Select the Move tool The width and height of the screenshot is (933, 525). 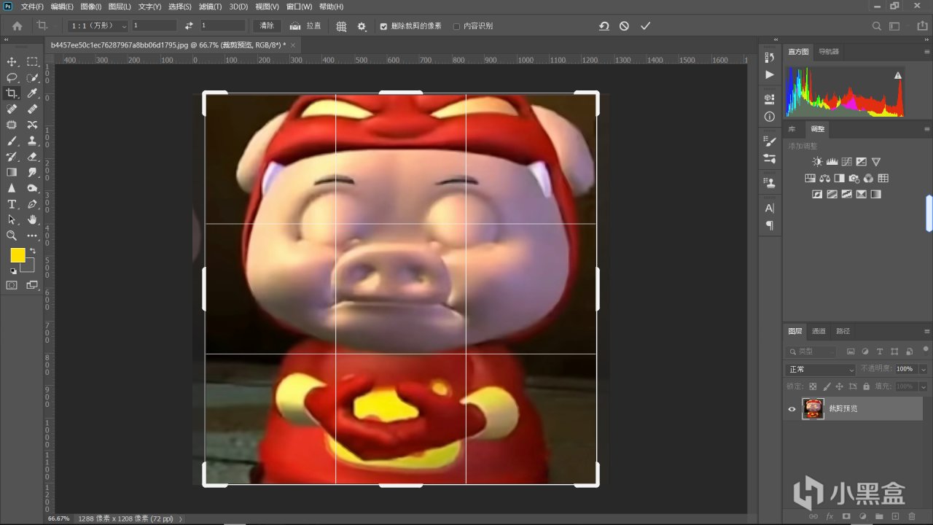[12, 62]
